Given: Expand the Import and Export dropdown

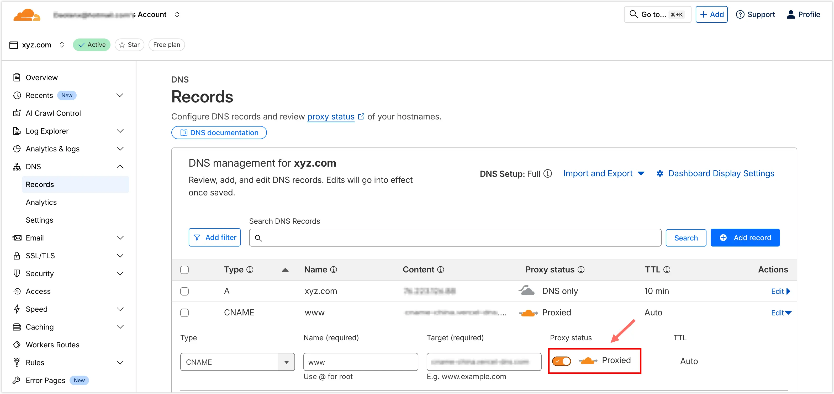Looking at the screenshot, I should (604, 174).
